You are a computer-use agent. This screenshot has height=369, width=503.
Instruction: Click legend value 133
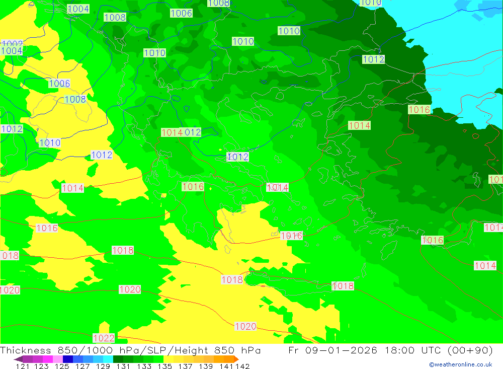coord(144,366)
